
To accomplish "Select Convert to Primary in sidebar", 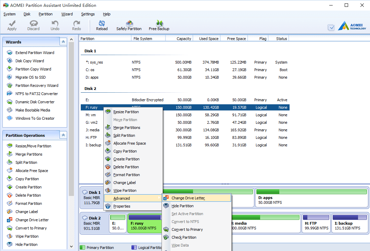I will click(31, 228).
